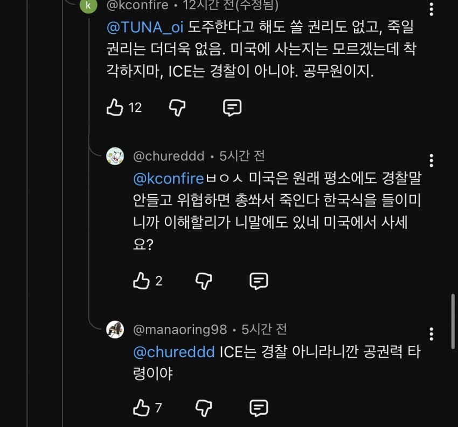Screen dimensions: 458x427
Task: Reply to the kconfire comment
Action: [x=232, y=108]
